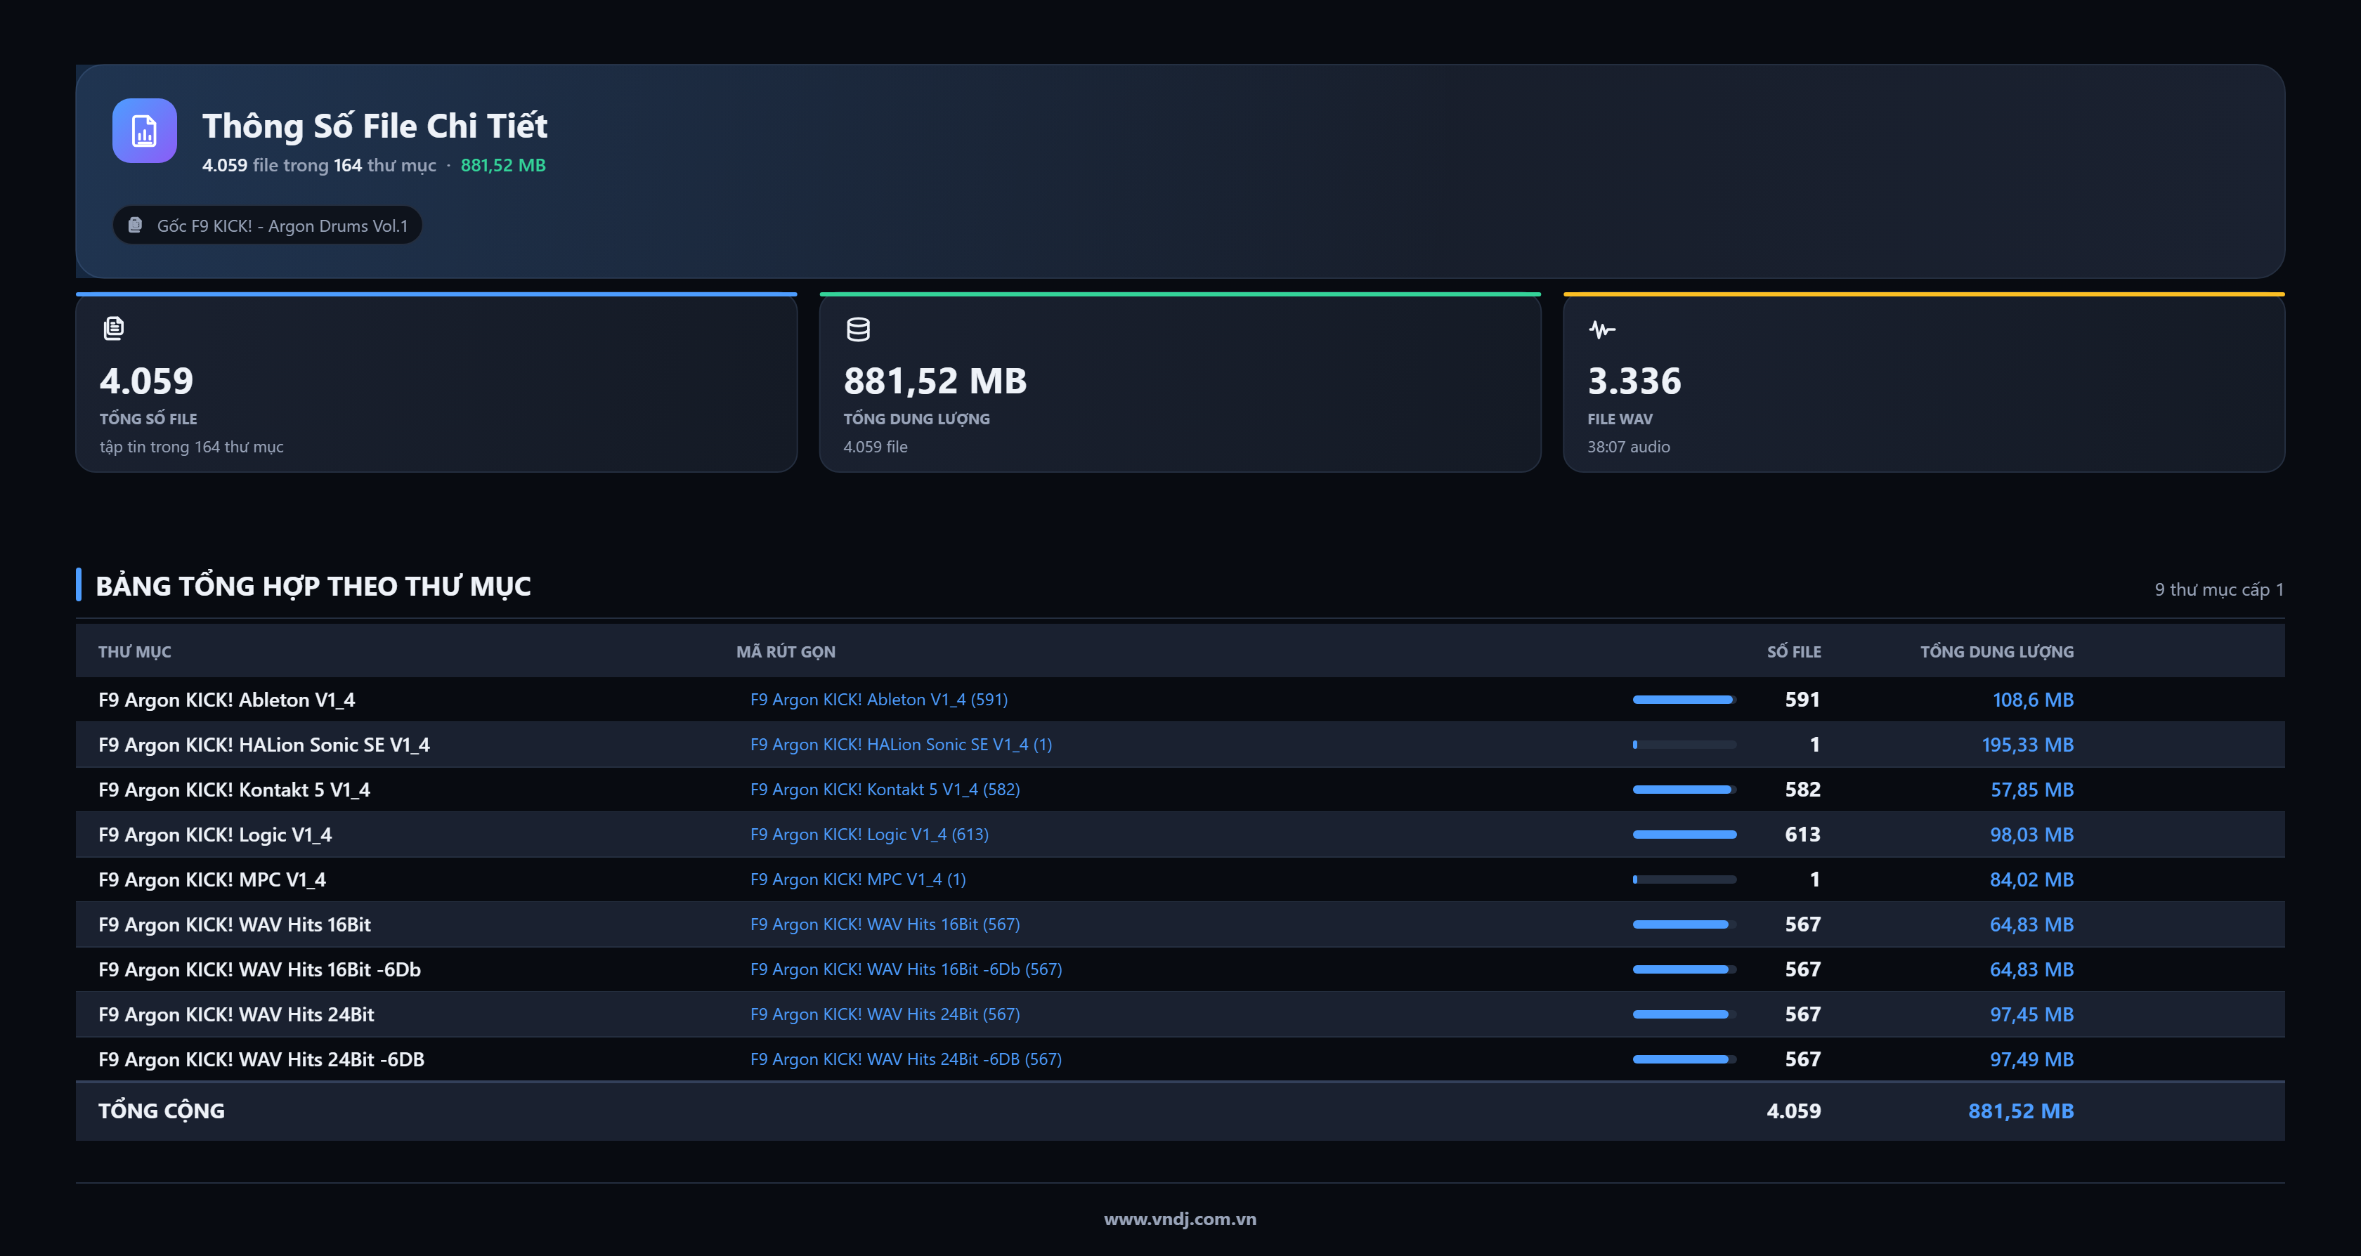Click the purple file chart header icon
The image size is (2361, 1256).
[144, 130]
